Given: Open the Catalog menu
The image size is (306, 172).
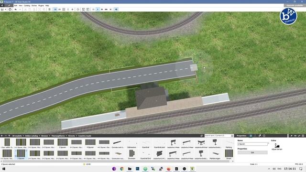Looking at the screenshot, I should coord(27,5).
